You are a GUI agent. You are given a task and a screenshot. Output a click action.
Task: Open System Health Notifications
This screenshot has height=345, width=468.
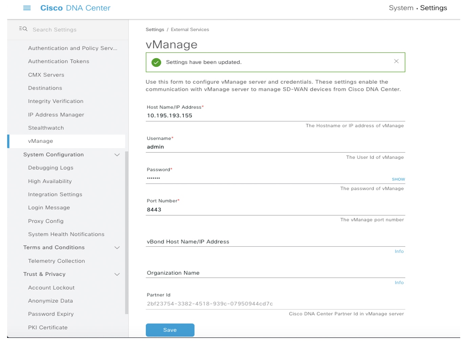66,234
